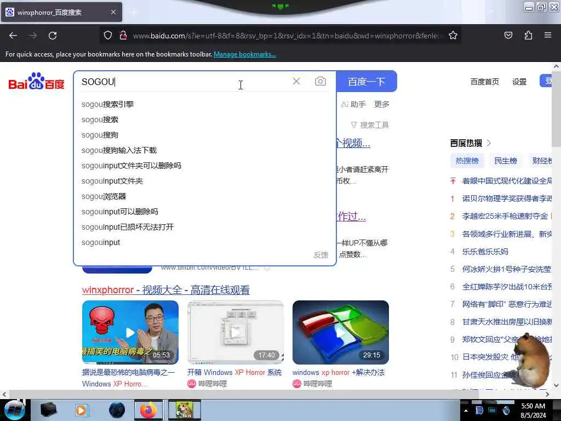Viewport: 561px width, 421px height.
Task: Open a new browser tab with plus
Action: (134, 12)
